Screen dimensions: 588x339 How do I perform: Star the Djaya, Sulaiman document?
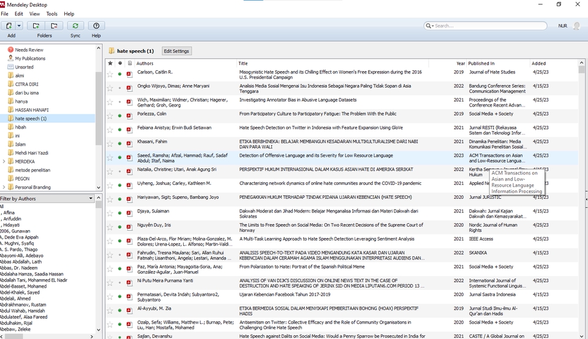tap(110, 213)
